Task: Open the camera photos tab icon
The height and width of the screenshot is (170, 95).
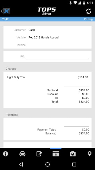Action: click(x=73, y=154)
